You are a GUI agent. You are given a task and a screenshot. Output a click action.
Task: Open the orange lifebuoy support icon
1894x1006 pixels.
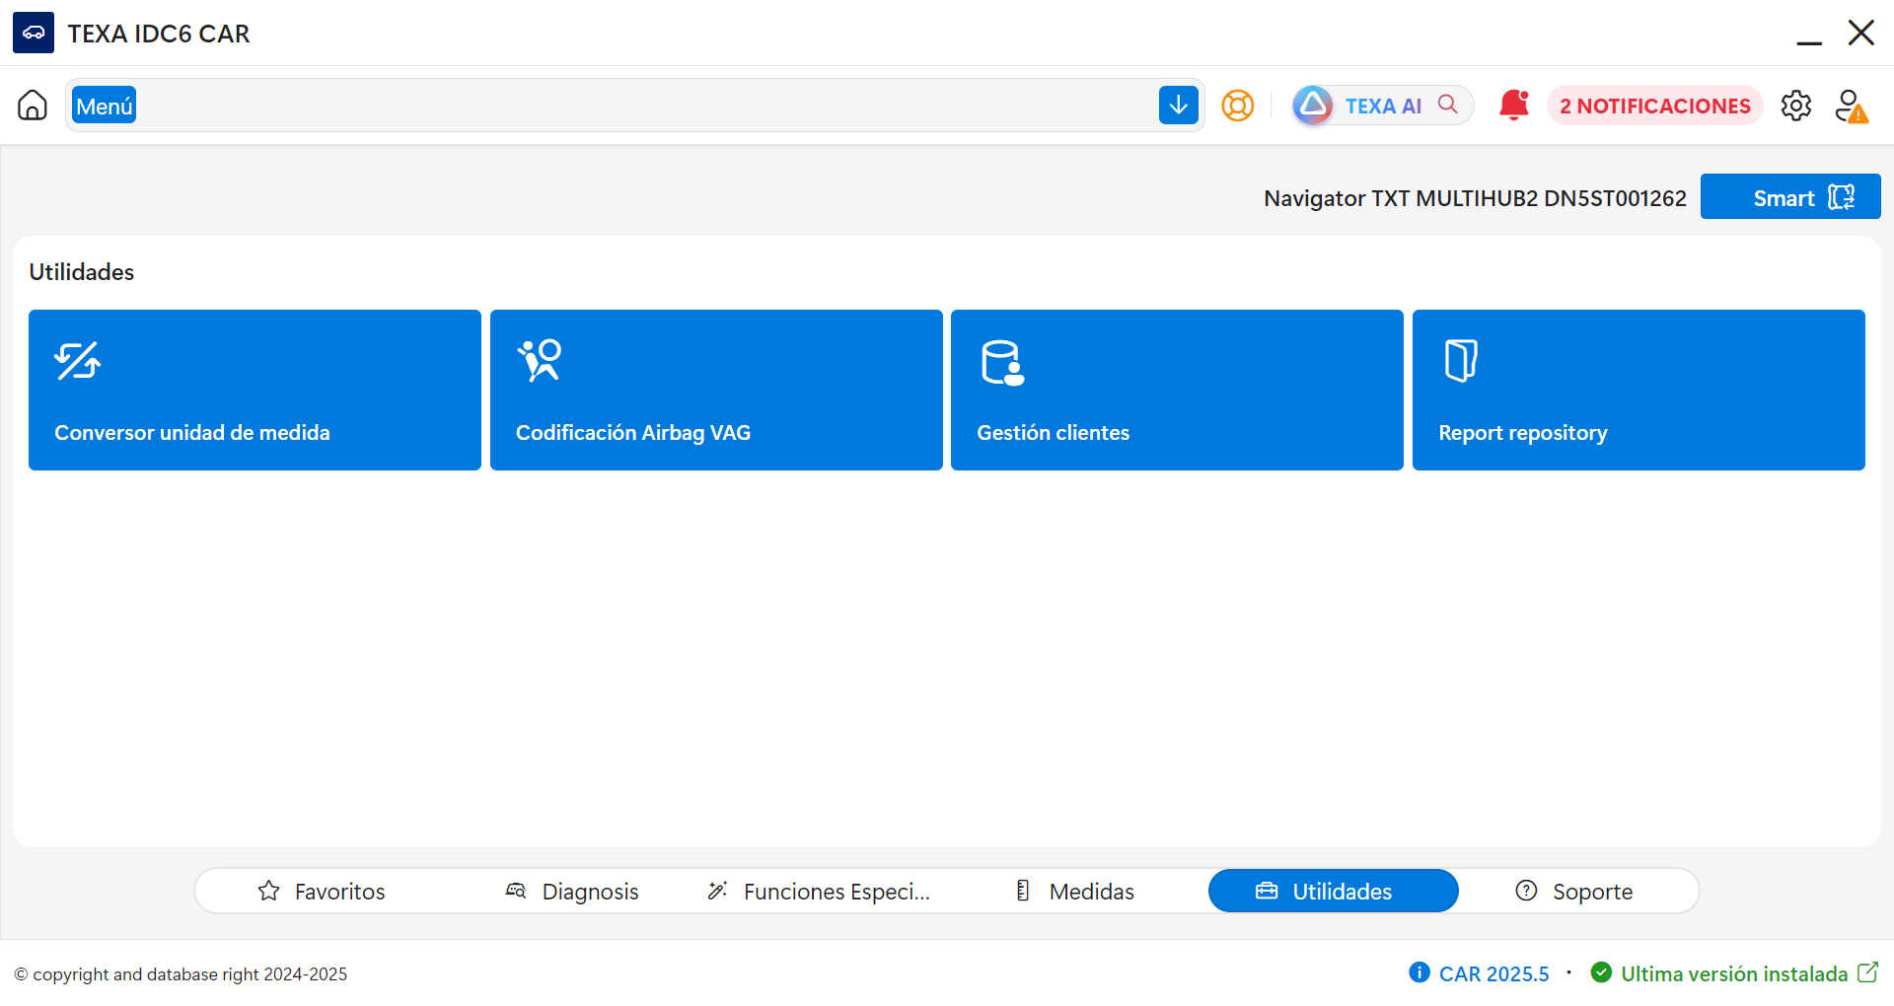click(1237, 105)
